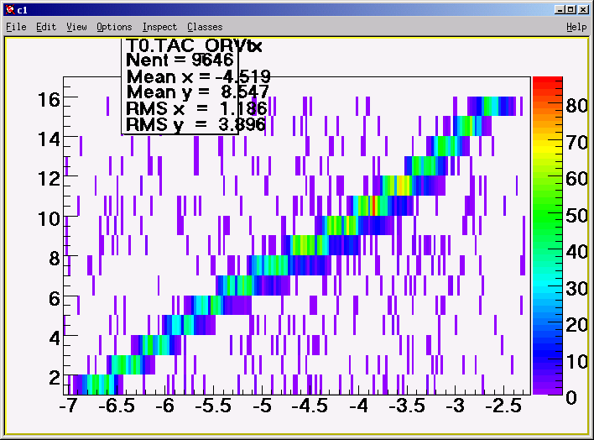Click the y-axis label 16
Screen dimensions: 594x440
(x=49, y=101)
